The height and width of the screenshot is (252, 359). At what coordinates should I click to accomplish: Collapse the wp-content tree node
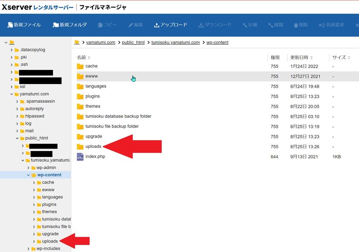[x=28, y=175]
